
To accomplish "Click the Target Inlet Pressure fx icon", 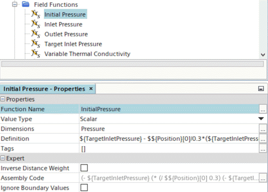I will pos(36,44).
